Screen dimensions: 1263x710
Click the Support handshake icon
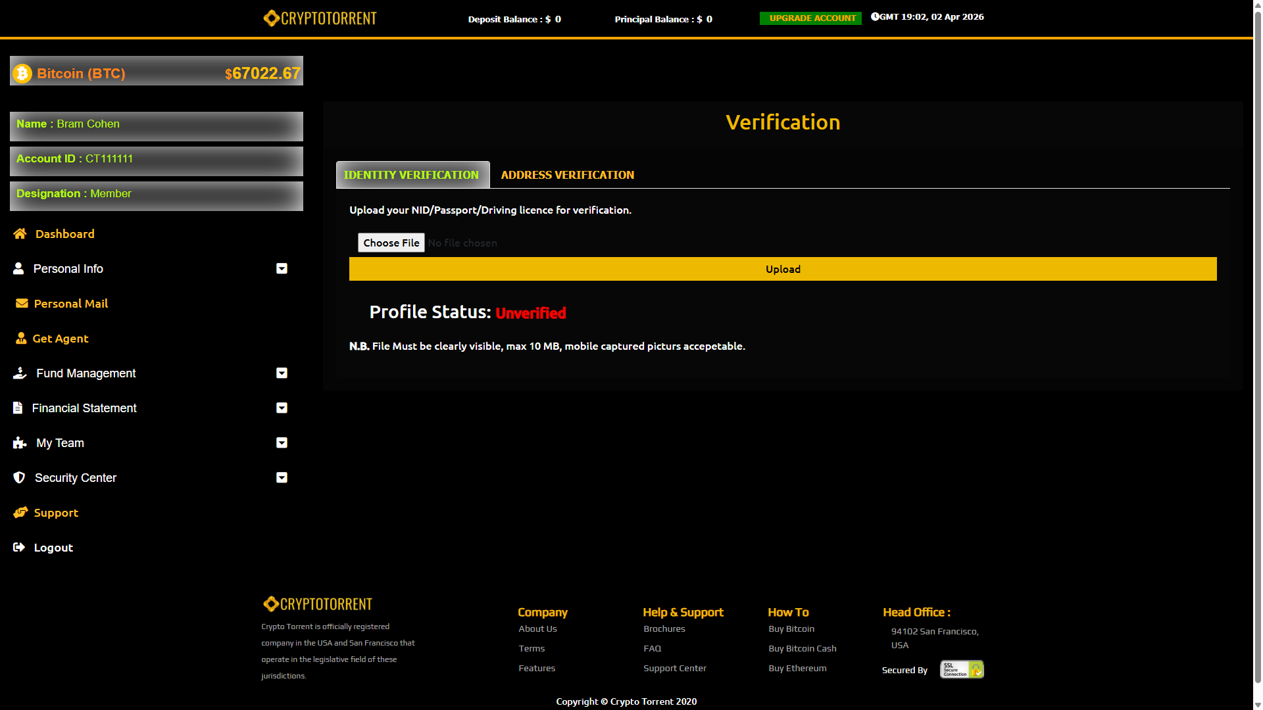pyautogui.click(x=20, y=512)
